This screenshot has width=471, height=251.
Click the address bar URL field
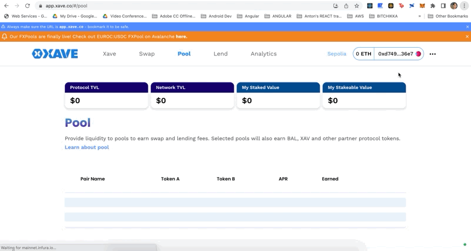pos(177,6)
